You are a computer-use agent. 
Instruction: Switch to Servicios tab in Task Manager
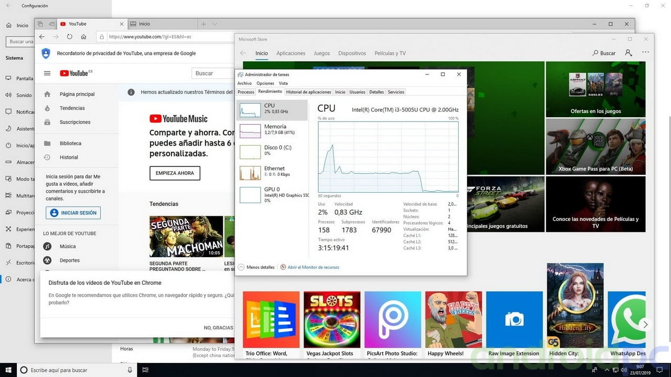396,92
